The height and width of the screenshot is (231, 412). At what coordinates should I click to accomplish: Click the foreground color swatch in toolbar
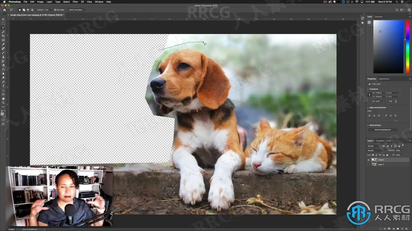3,114
